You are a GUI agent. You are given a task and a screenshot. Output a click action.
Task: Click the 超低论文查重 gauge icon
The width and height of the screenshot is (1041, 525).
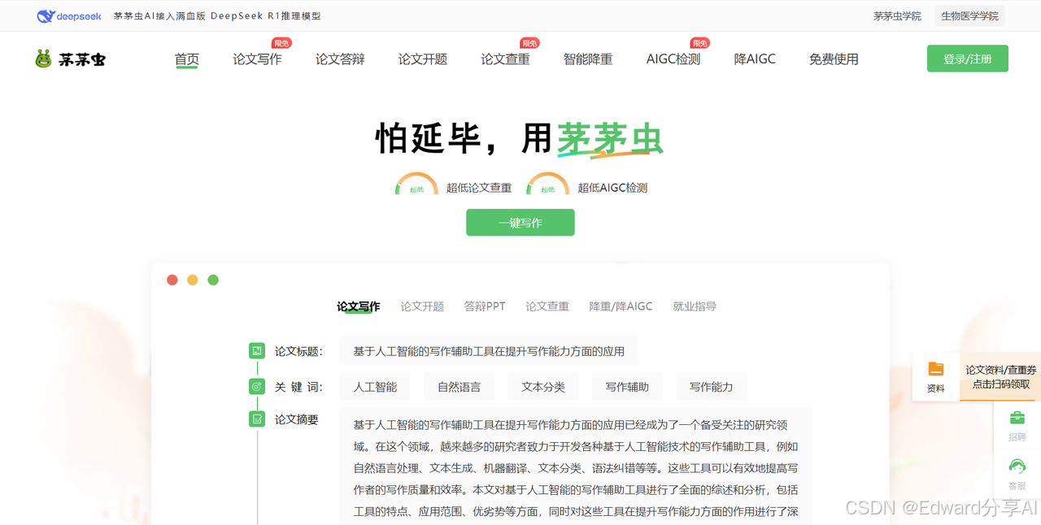(x=417, y=184)
